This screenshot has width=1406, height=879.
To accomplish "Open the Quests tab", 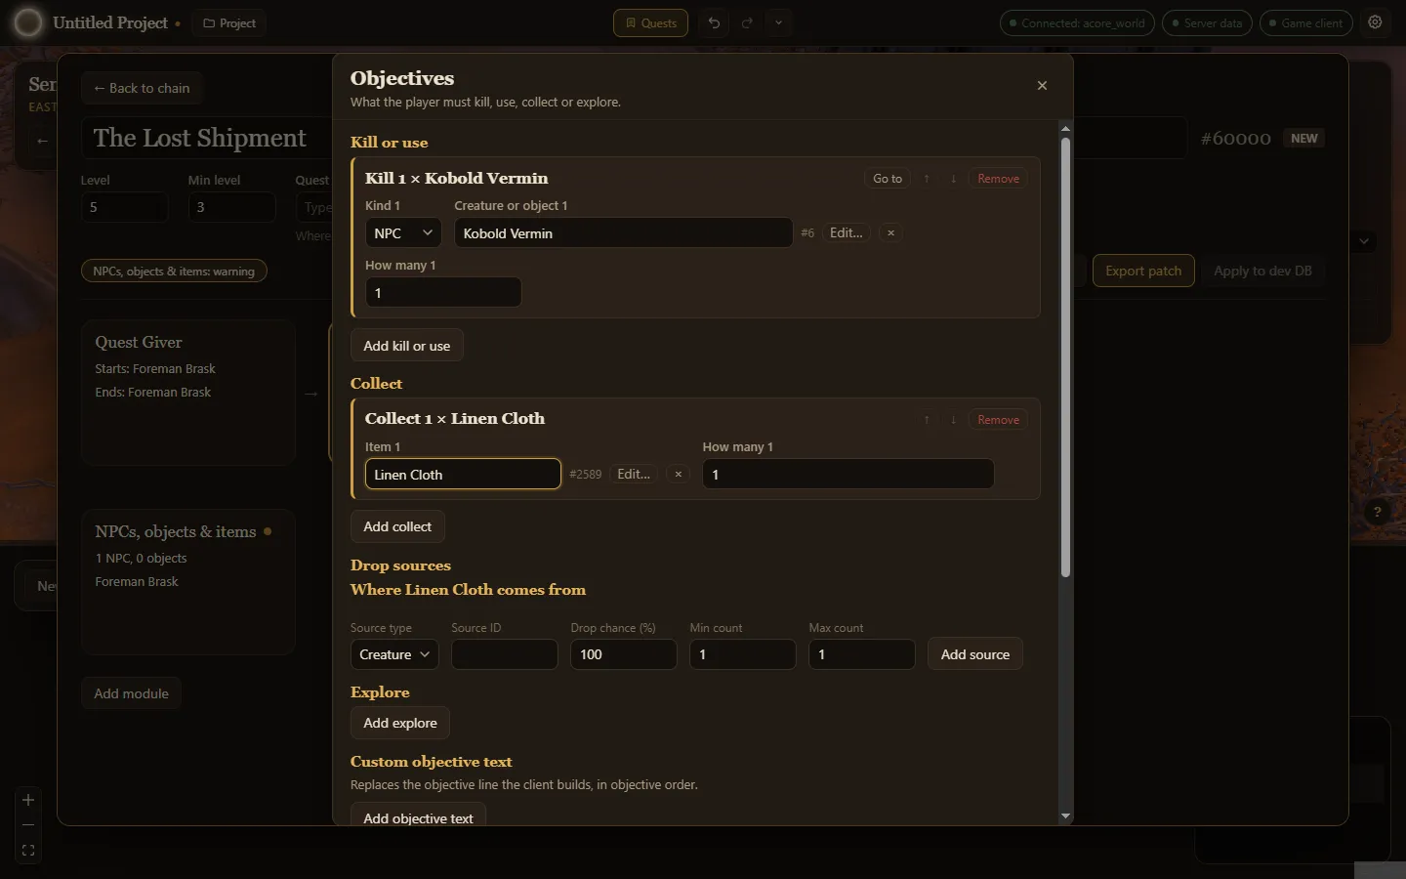I will [650, 23].
